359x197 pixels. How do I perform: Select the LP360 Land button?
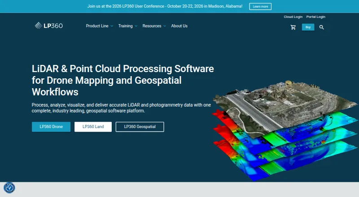coord(93,127)
